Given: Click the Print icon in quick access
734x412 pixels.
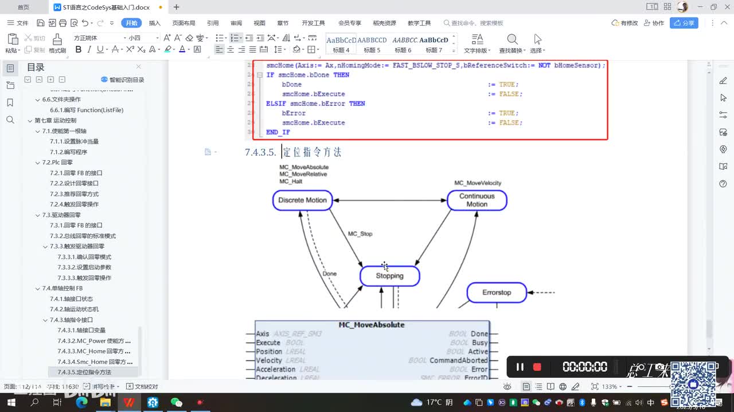Looking at the screenshot, I should [62, 23].
